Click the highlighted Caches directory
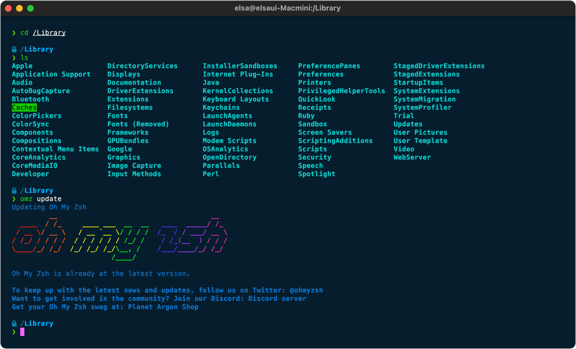Viewport: 576px width, 349px height. (24, 108)
